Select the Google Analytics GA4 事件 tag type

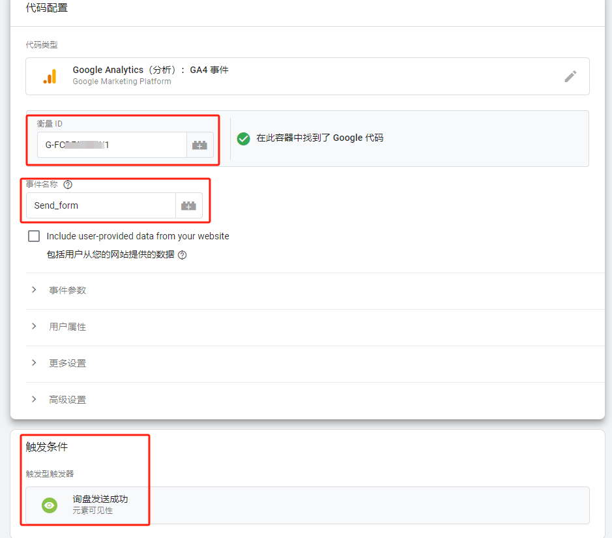(308, 76)
